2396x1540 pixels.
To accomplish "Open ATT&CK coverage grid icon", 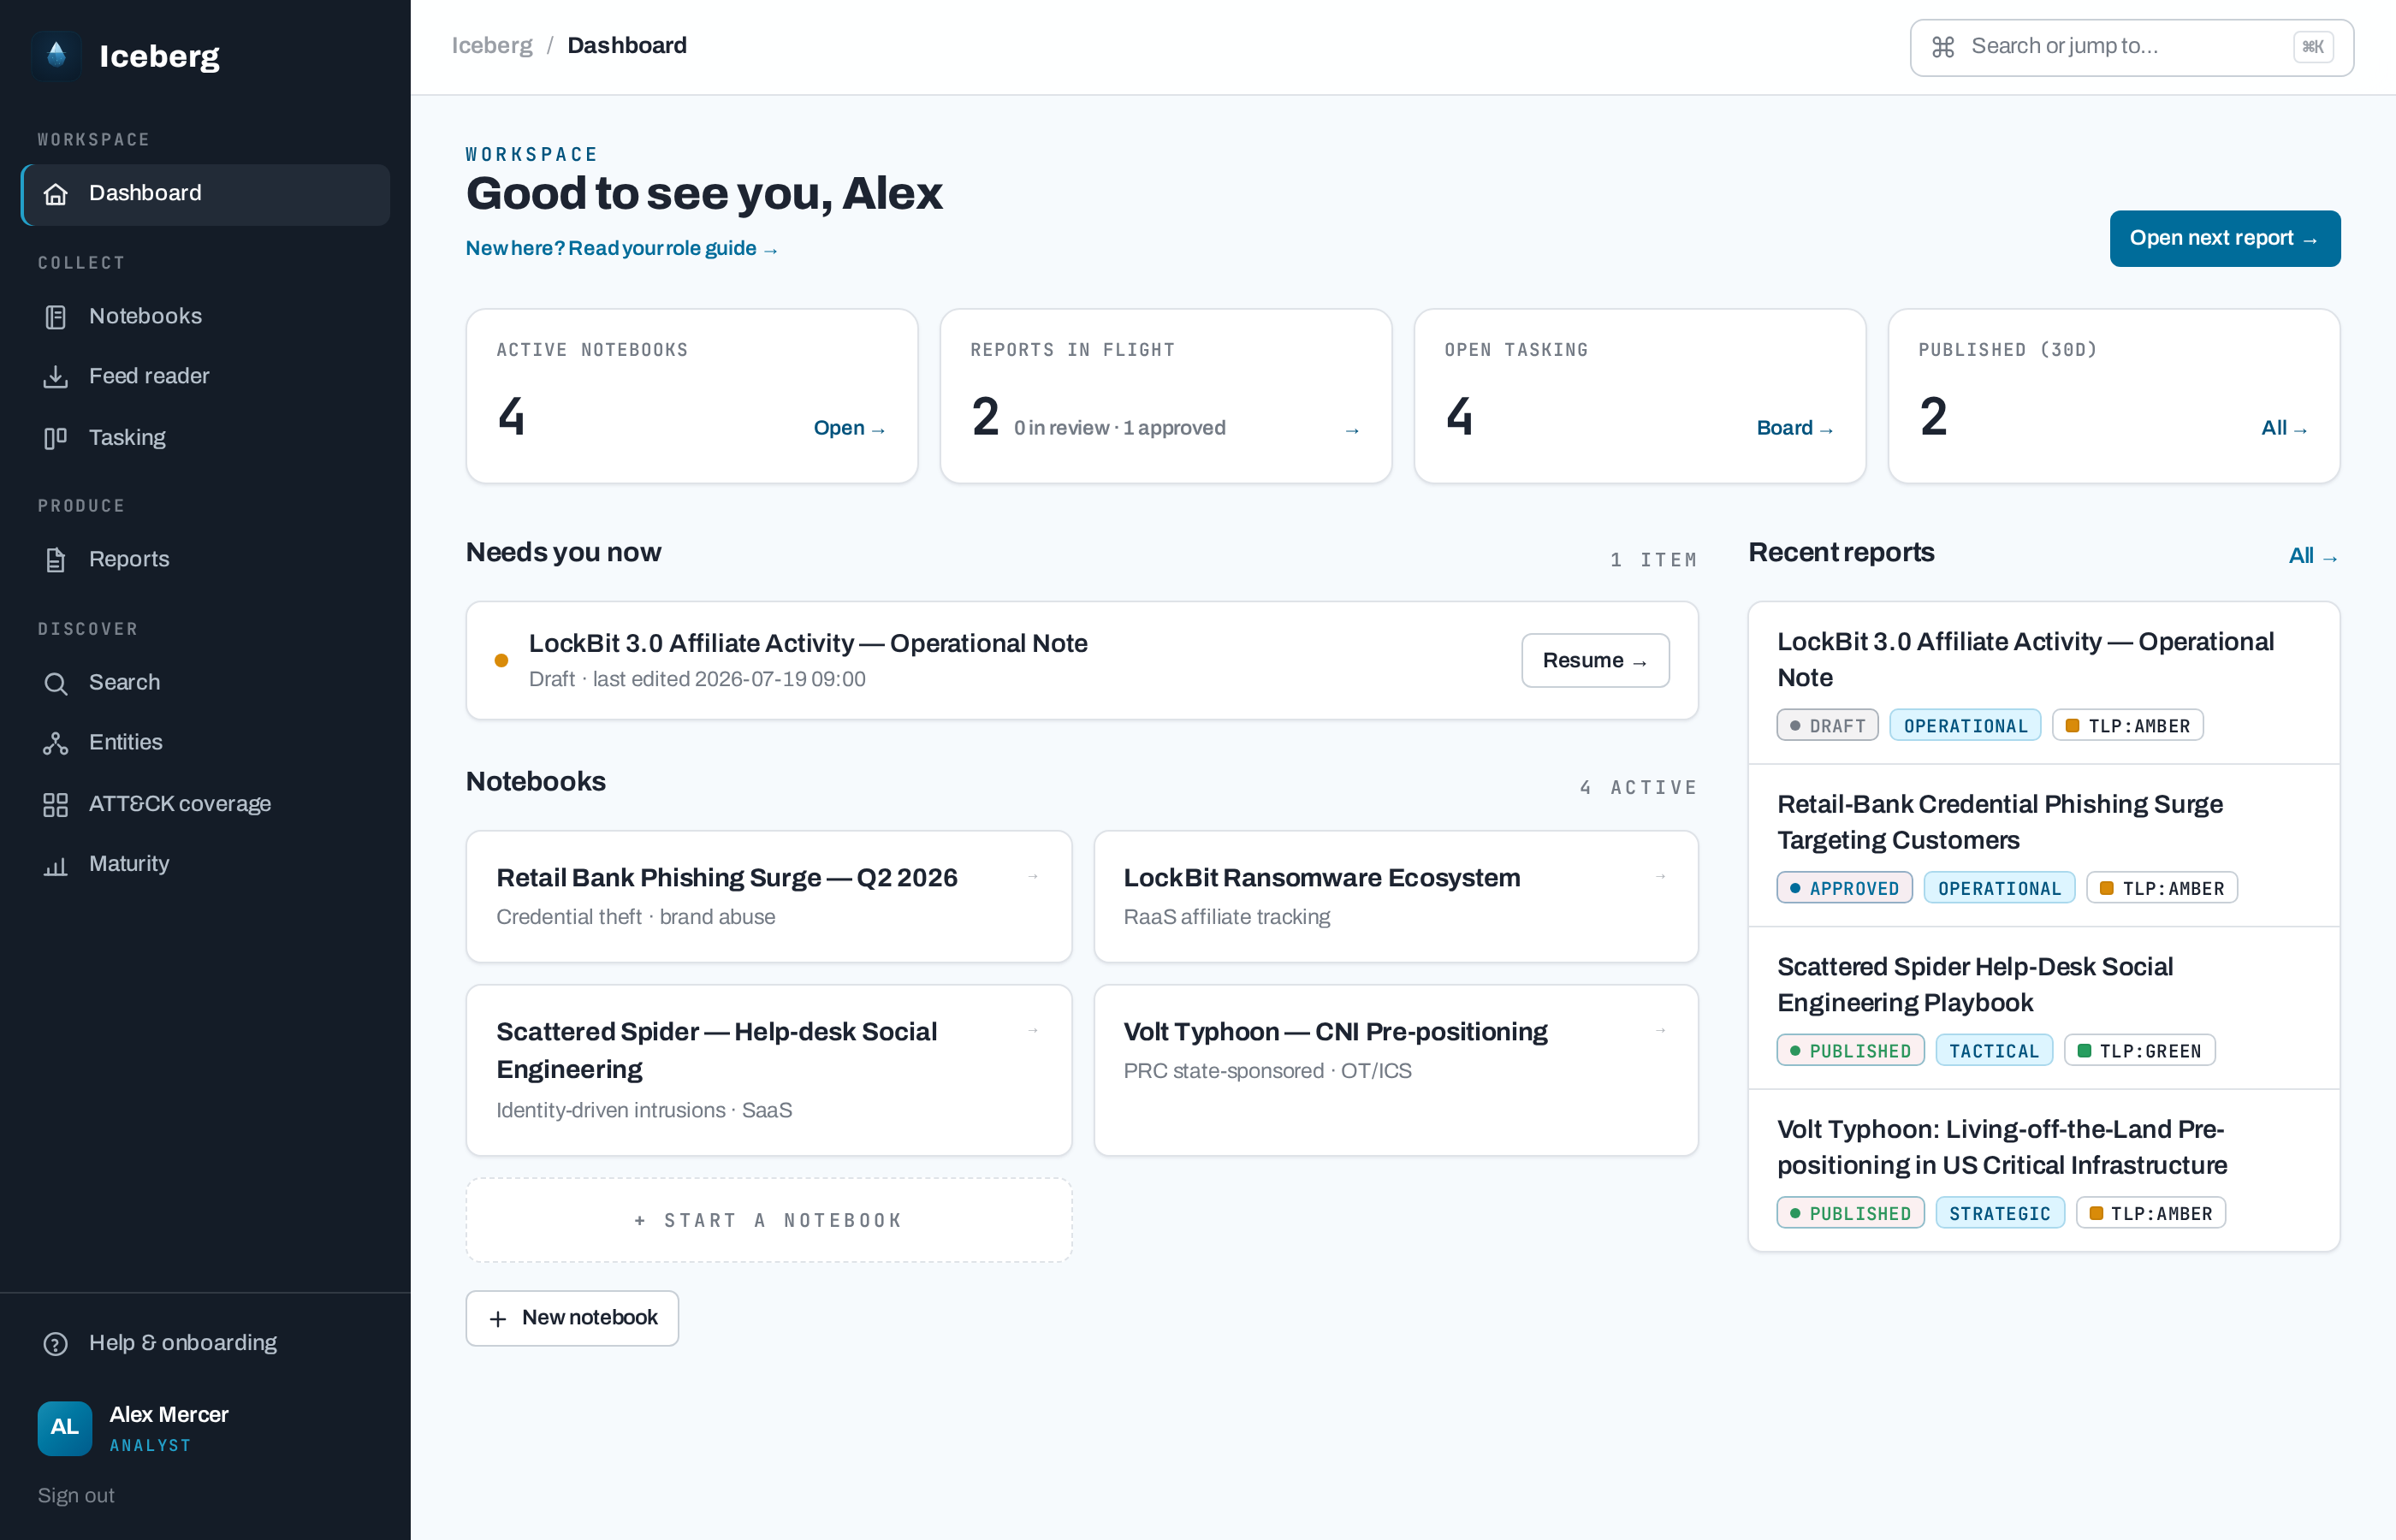I will click(x=56, y=805).
